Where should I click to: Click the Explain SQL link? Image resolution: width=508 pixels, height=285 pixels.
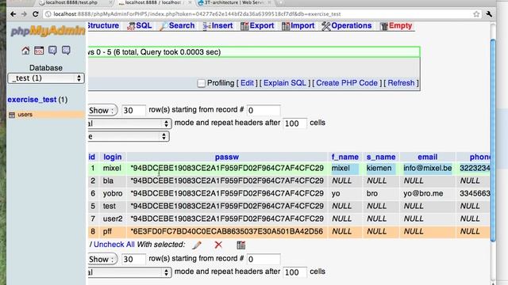tap(284, 83)
